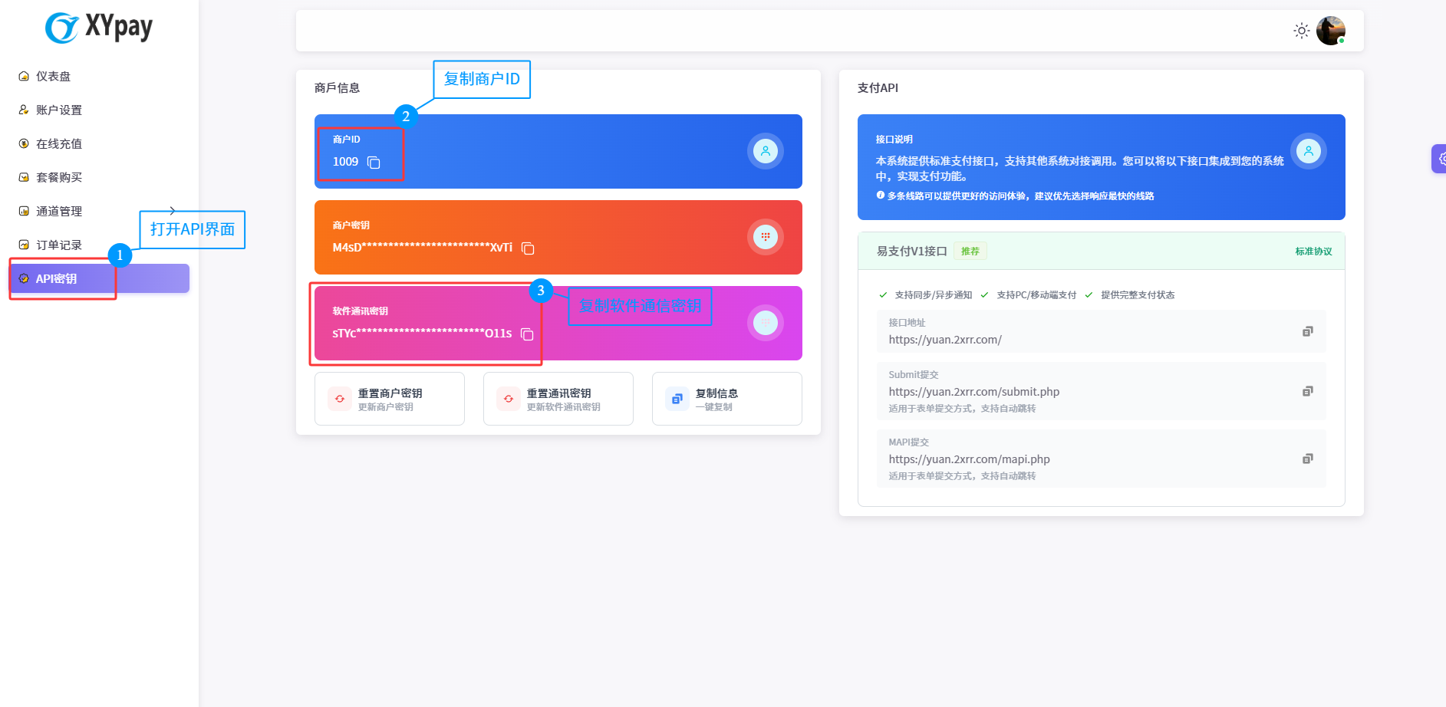The width and height of the screenshot is (1446, 707).
Task: Open the user avatar menu
Action: [1330, 31]
